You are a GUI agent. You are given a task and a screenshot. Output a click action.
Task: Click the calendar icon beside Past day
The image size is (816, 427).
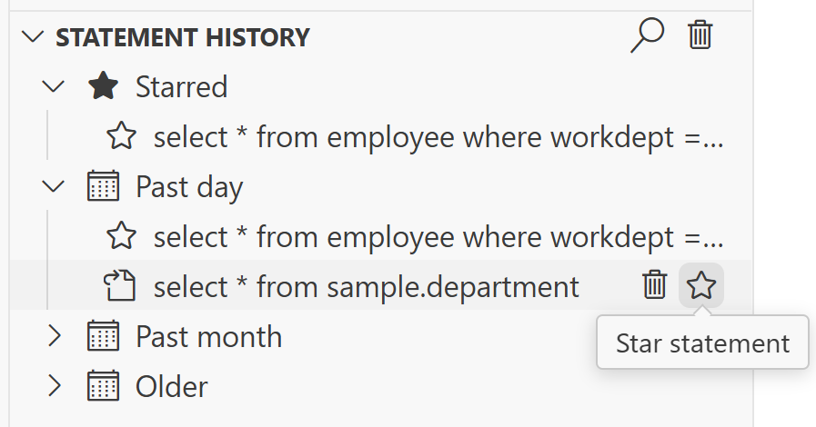104,187
